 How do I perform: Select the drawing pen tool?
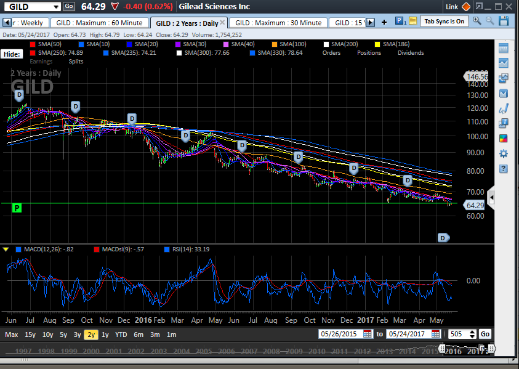click(x=503, y=108)
